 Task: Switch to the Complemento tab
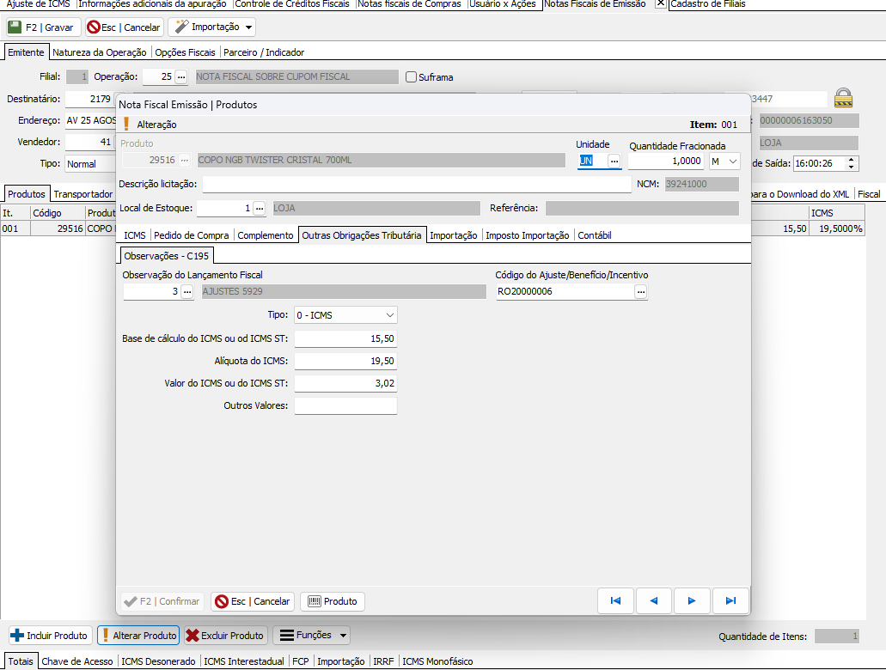tap(266, 235)
